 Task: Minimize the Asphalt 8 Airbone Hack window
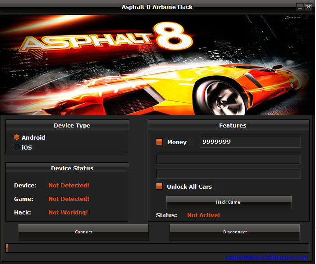tap(300, 7)
